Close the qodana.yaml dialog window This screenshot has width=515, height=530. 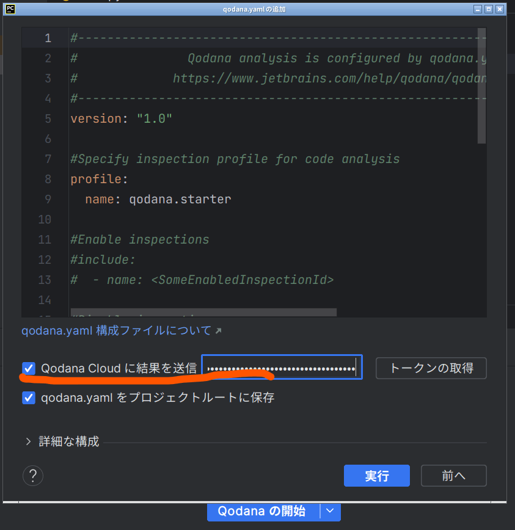tap(500, 10)
